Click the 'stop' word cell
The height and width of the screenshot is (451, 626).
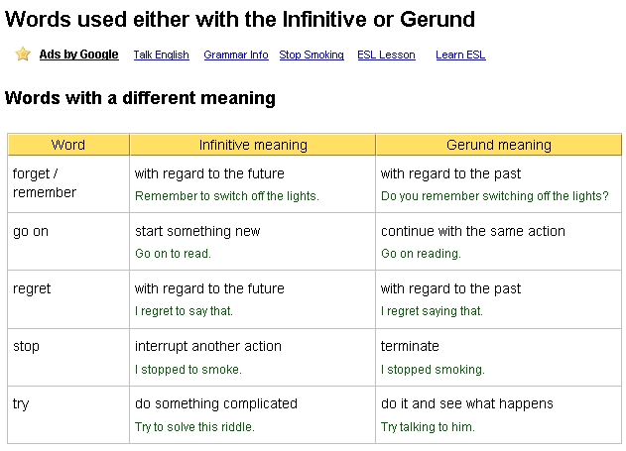point(68,357)
